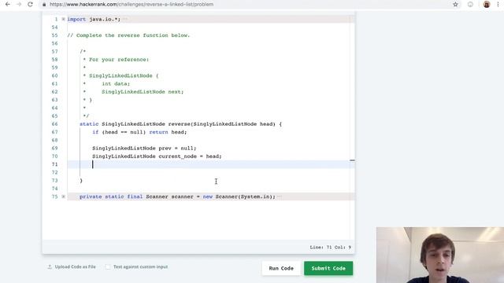The width and height of the screenshot is (504, 283).
Task: Click the 'int data;' comment line
Action: [x=116, y=84]
